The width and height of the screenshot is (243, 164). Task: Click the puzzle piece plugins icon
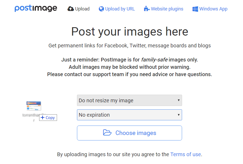tap(147, 9)
